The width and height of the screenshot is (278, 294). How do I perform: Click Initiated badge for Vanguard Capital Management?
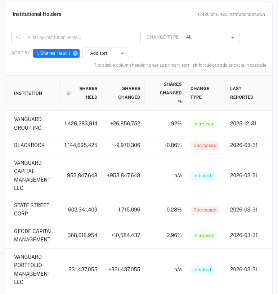tap(202, 176)
